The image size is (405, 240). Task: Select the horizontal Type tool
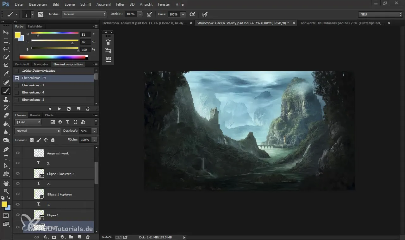click(x=6, y=158)
